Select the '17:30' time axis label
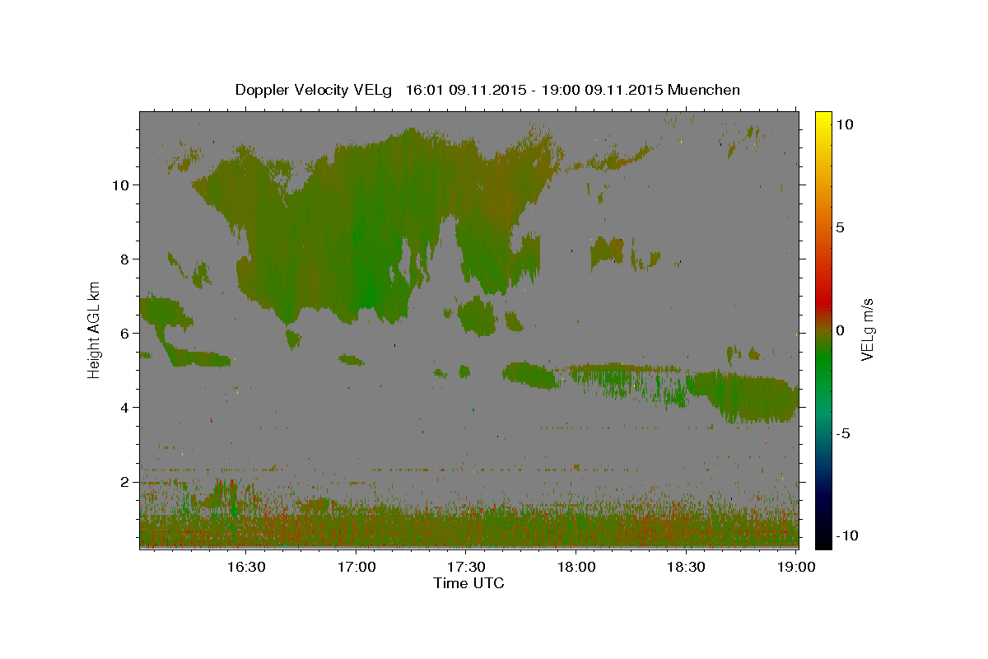The image size is (988, 659). pos(467,567)
